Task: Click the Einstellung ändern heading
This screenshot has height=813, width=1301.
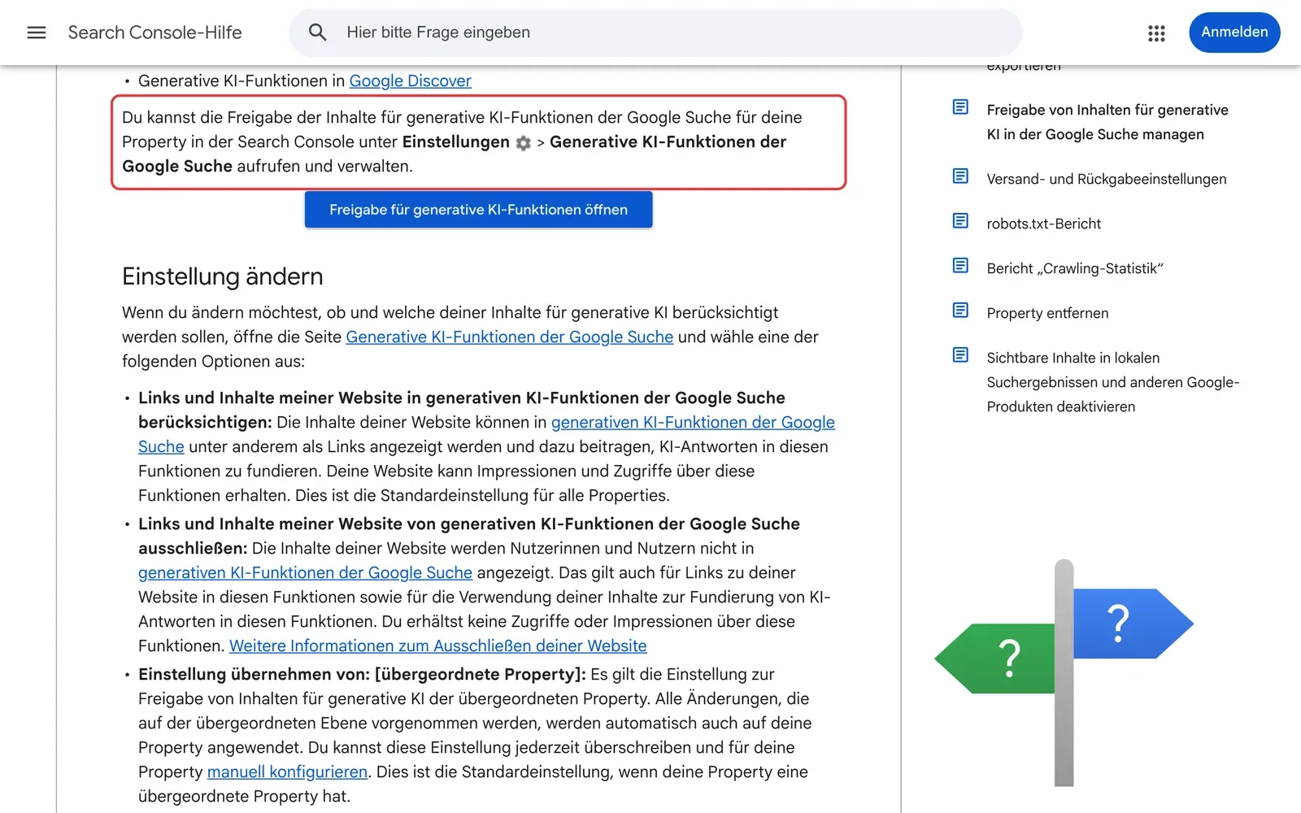Action: pos(222,276)
